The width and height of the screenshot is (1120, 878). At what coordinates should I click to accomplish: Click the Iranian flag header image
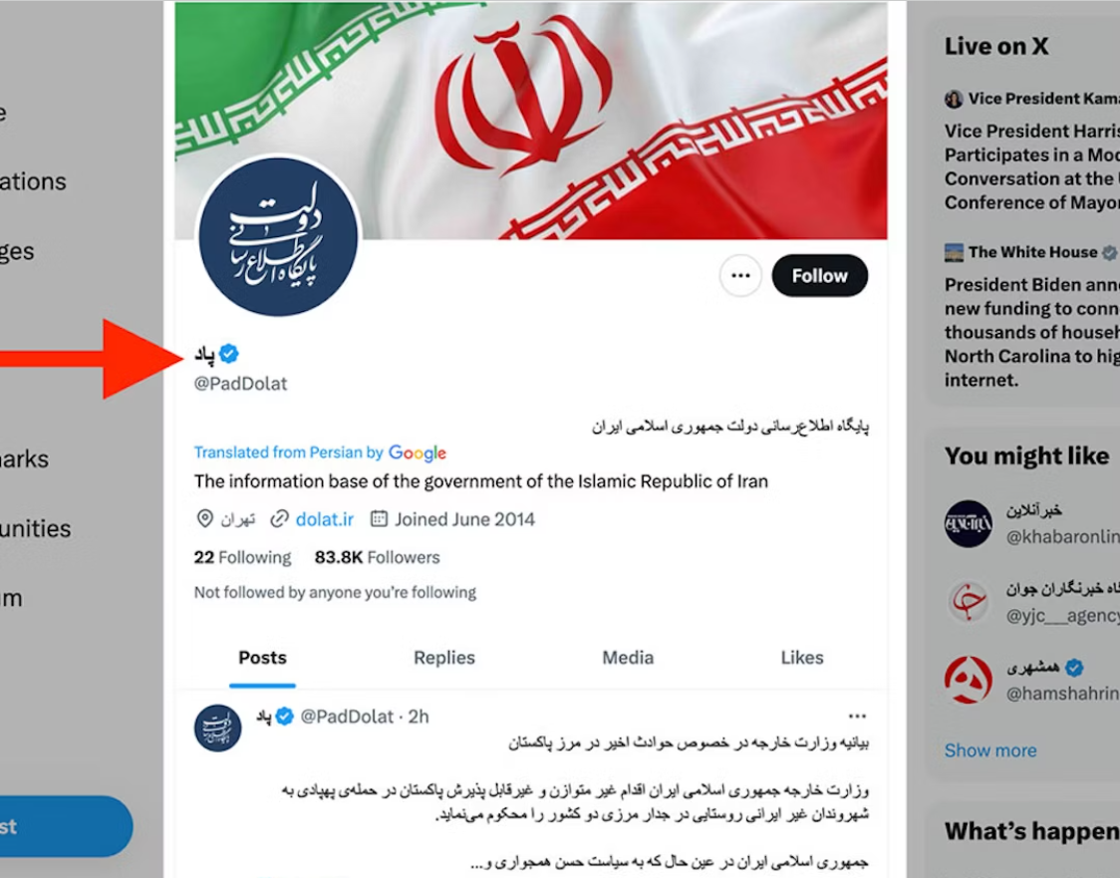pyautogui.click(x=531, y=120)
